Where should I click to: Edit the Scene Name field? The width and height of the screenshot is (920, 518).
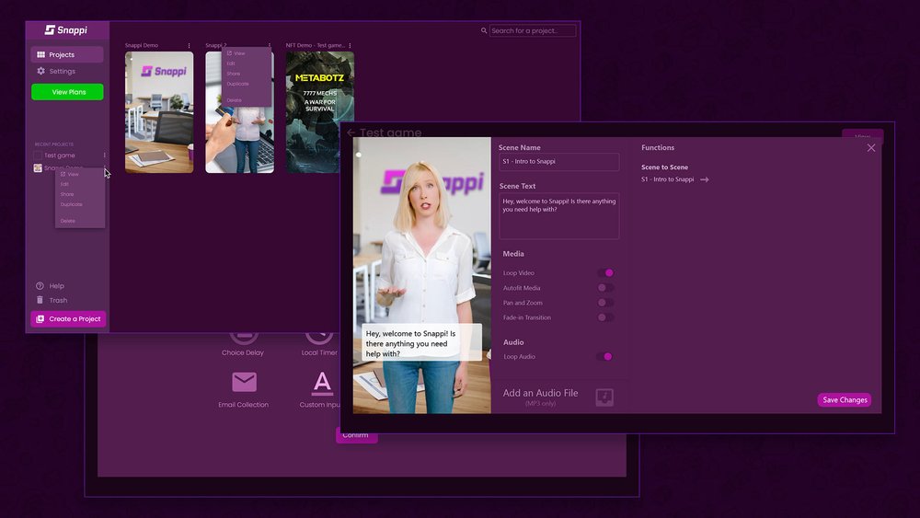point(558,162)
